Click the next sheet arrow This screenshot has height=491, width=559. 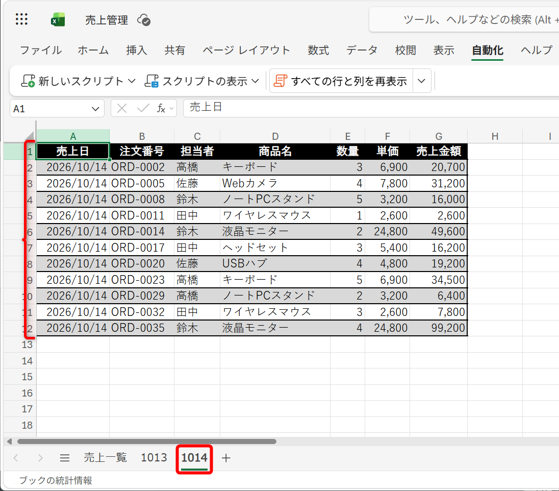(40, 458)
